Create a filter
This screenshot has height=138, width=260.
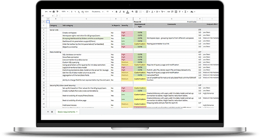180,12
